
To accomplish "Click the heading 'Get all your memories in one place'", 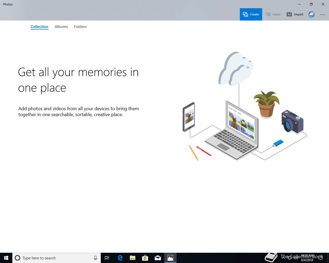I will (78, 80).
